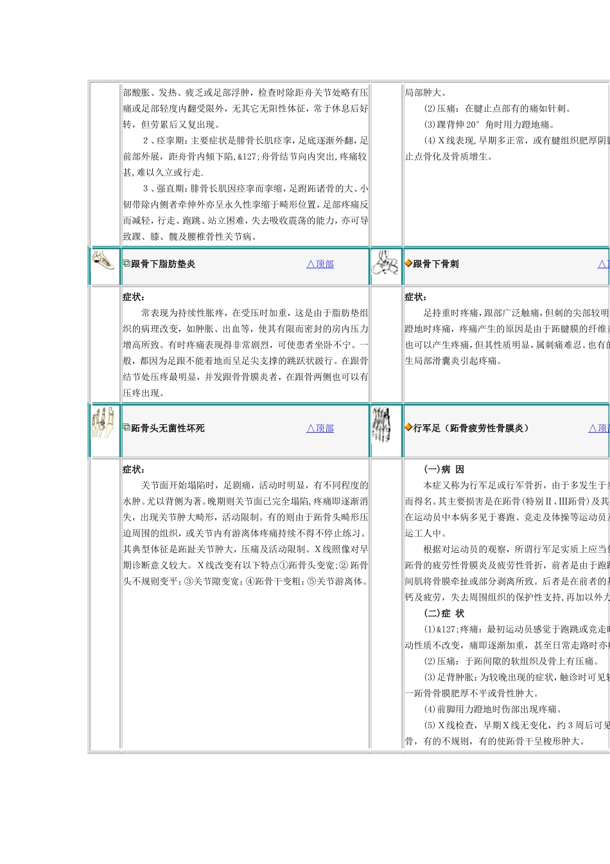
Task: Click 症状: label under 跟骨下脂肪垫炎
Action: coord(134,297)
